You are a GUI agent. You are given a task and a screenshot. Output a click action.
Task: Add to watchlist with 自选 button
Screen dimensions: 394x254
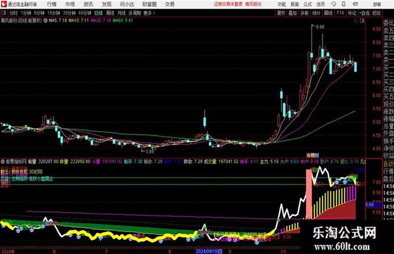(364, 13)
